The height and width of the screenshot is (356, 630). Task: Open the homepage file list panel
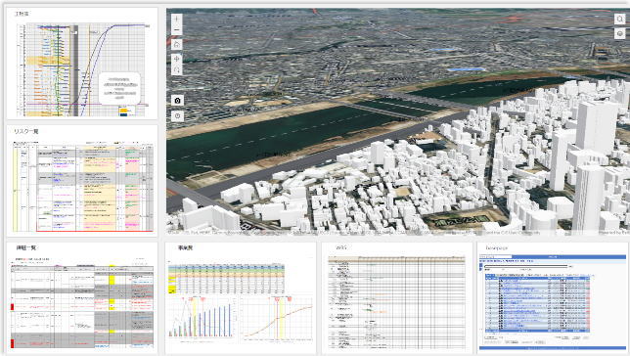click(x=553, y=298)
